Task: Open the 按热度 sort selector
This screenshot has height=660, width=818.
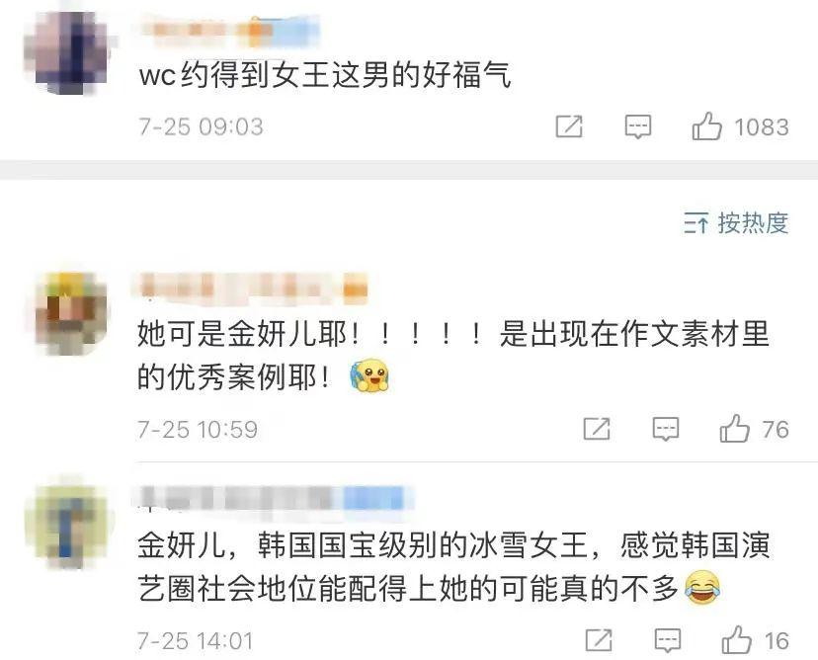Action: 736,223
